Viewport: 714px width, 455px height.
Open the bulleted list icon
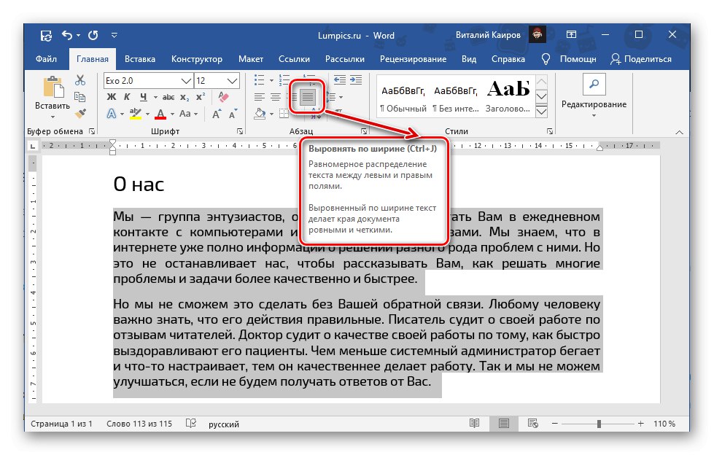pos(259,80)
